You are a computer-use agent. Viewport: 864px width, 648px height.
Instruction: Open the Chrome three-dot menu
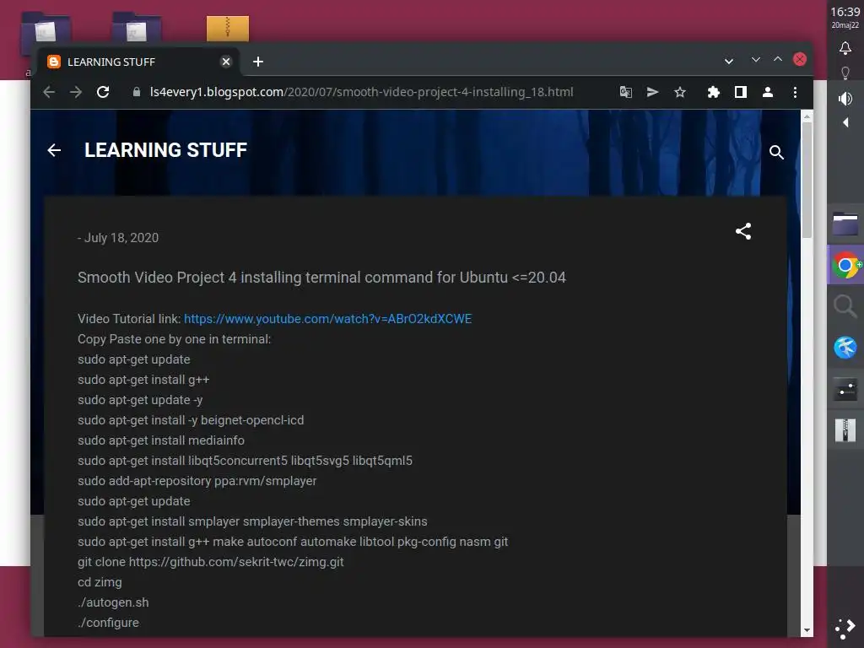(x=795, y=92)
